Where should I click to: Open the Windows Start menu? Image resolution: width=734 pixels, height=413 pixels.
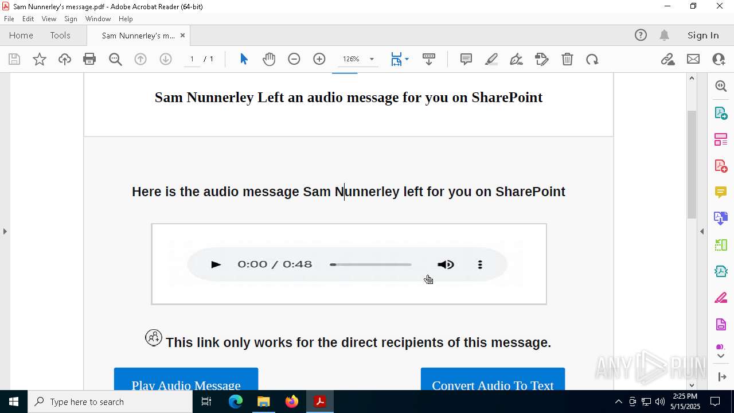14,402
